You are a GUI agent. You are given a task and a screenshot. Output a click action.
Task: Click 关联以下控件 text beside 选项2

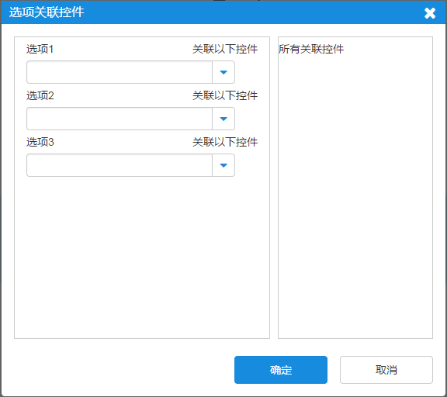(x=225, y=95)
